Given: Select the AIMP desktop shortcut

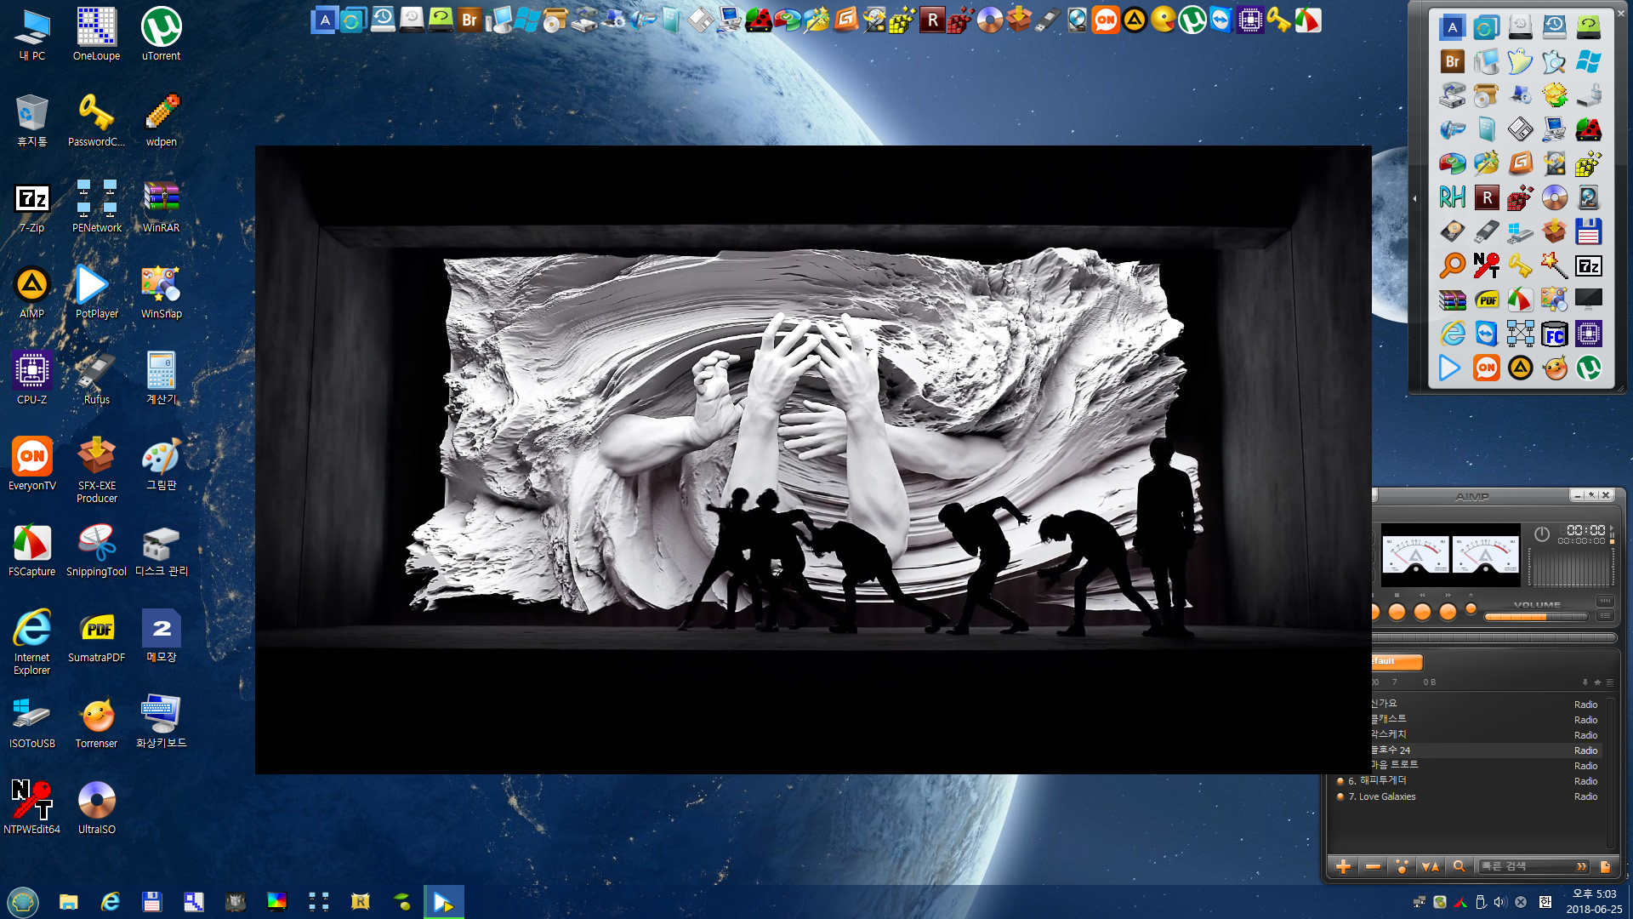Looking at the screenshot, I should [31, 292].
